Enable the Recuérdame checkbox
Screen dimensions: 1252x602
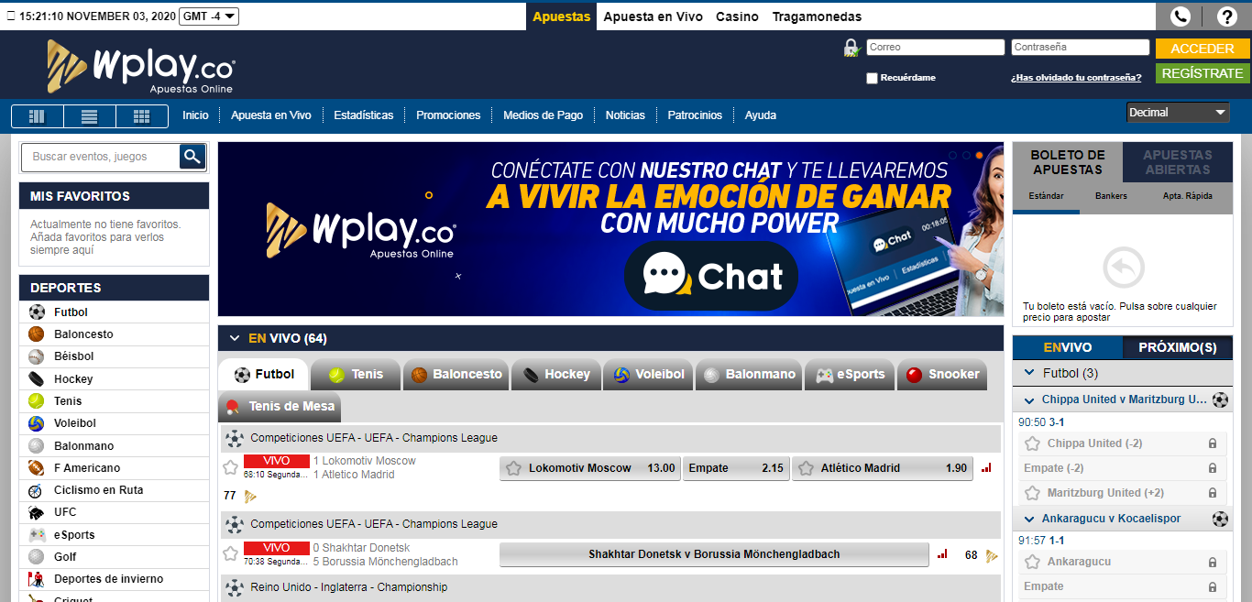click(872, 78)
